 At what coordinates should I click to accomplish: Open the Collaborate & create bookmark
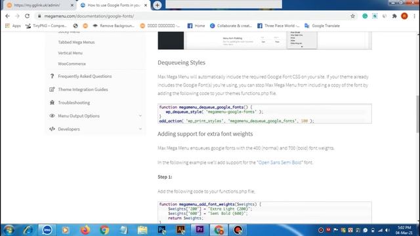pyautogui.click(x=231, y=26)
